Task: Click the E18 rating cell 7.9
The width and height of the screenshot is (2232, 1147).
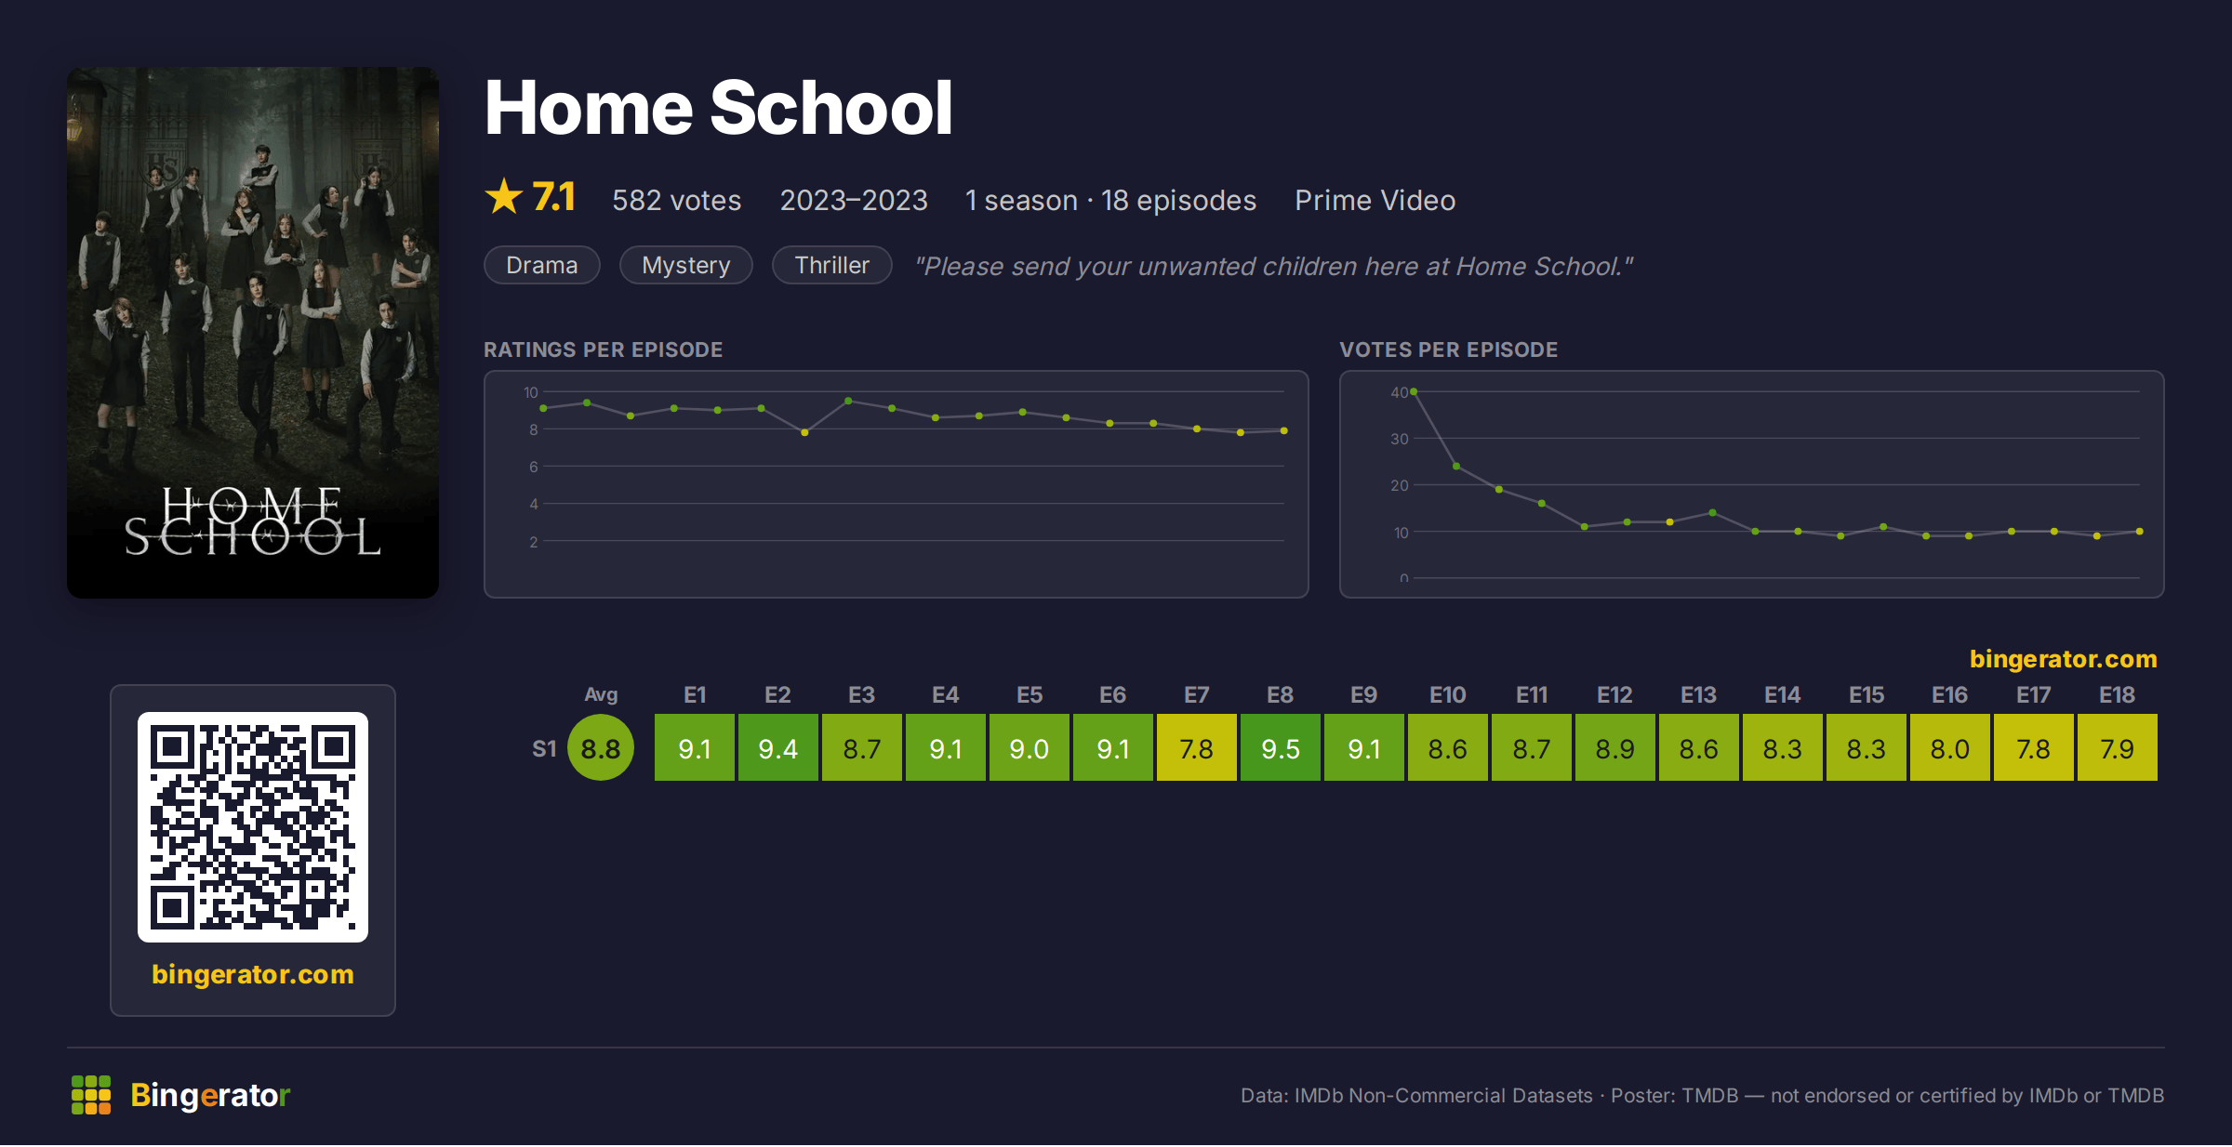Action: coord(2118,748)
